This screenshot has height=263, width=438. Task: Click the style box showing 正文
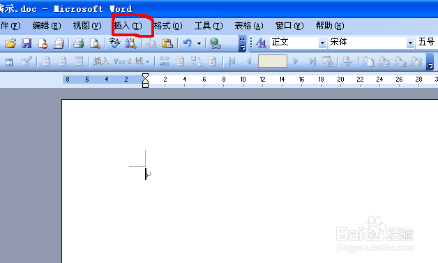(295, 43)
